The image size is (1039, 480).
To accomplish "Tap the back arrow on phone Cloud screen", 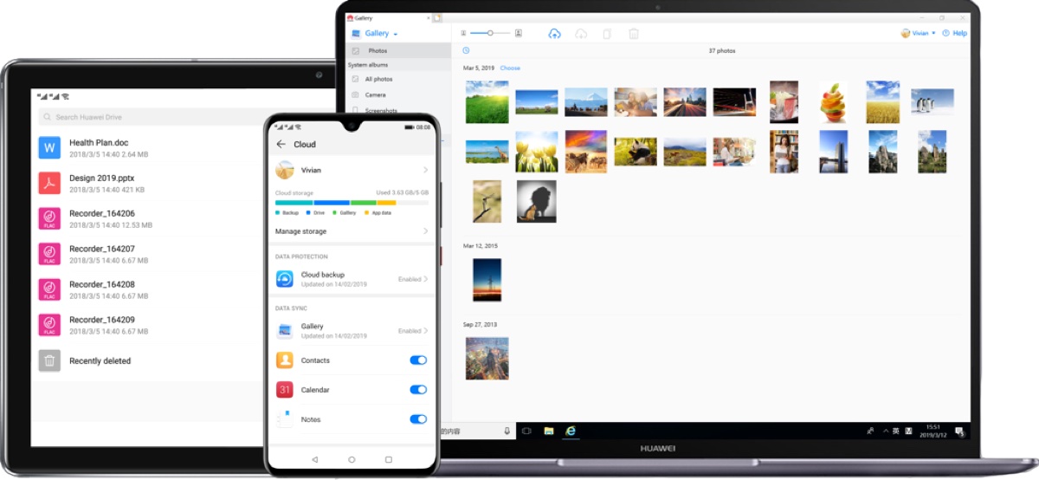I will pos(281,145).
